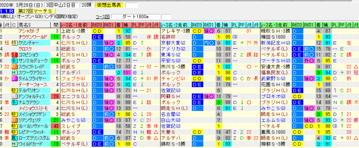Click the 間 interval column header
Image resolution: width=359 pixels, height=148 pixels.
[55, 25]
